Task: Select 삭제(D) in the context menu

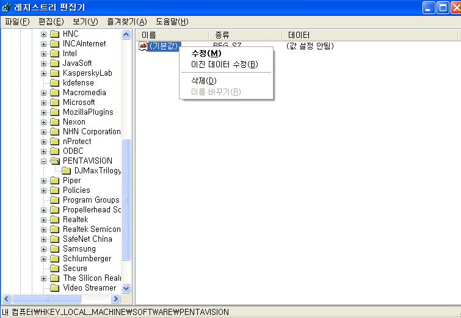Action: tap(204, 81)
